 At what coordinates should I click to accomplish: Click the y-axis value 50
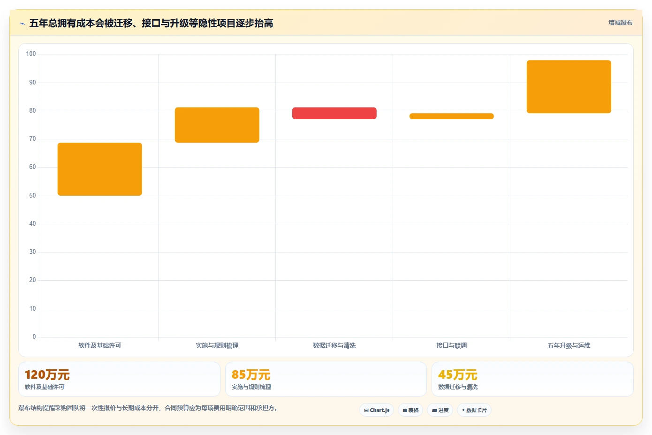click(32, 196)
